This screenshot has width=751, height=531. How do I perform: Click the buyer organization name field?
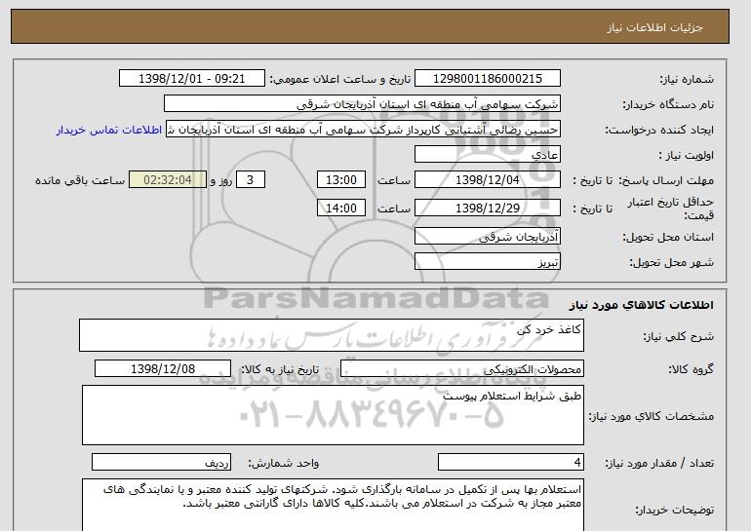pyautogui.click(x=362, y=104)
